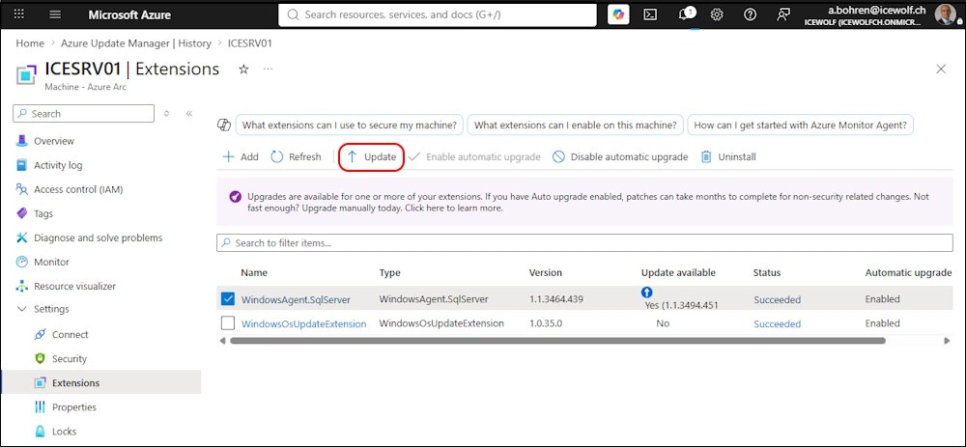The image size is (966, 447).
Task: Open the WindowsOsUpdateExtension link
Action: point(303,323)
